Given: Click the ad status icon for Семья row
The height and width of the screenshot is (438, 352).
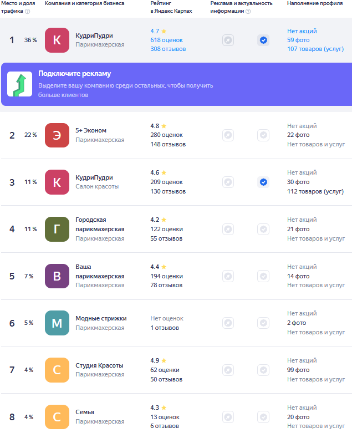Looking at the screenshot, I should 228,417.
